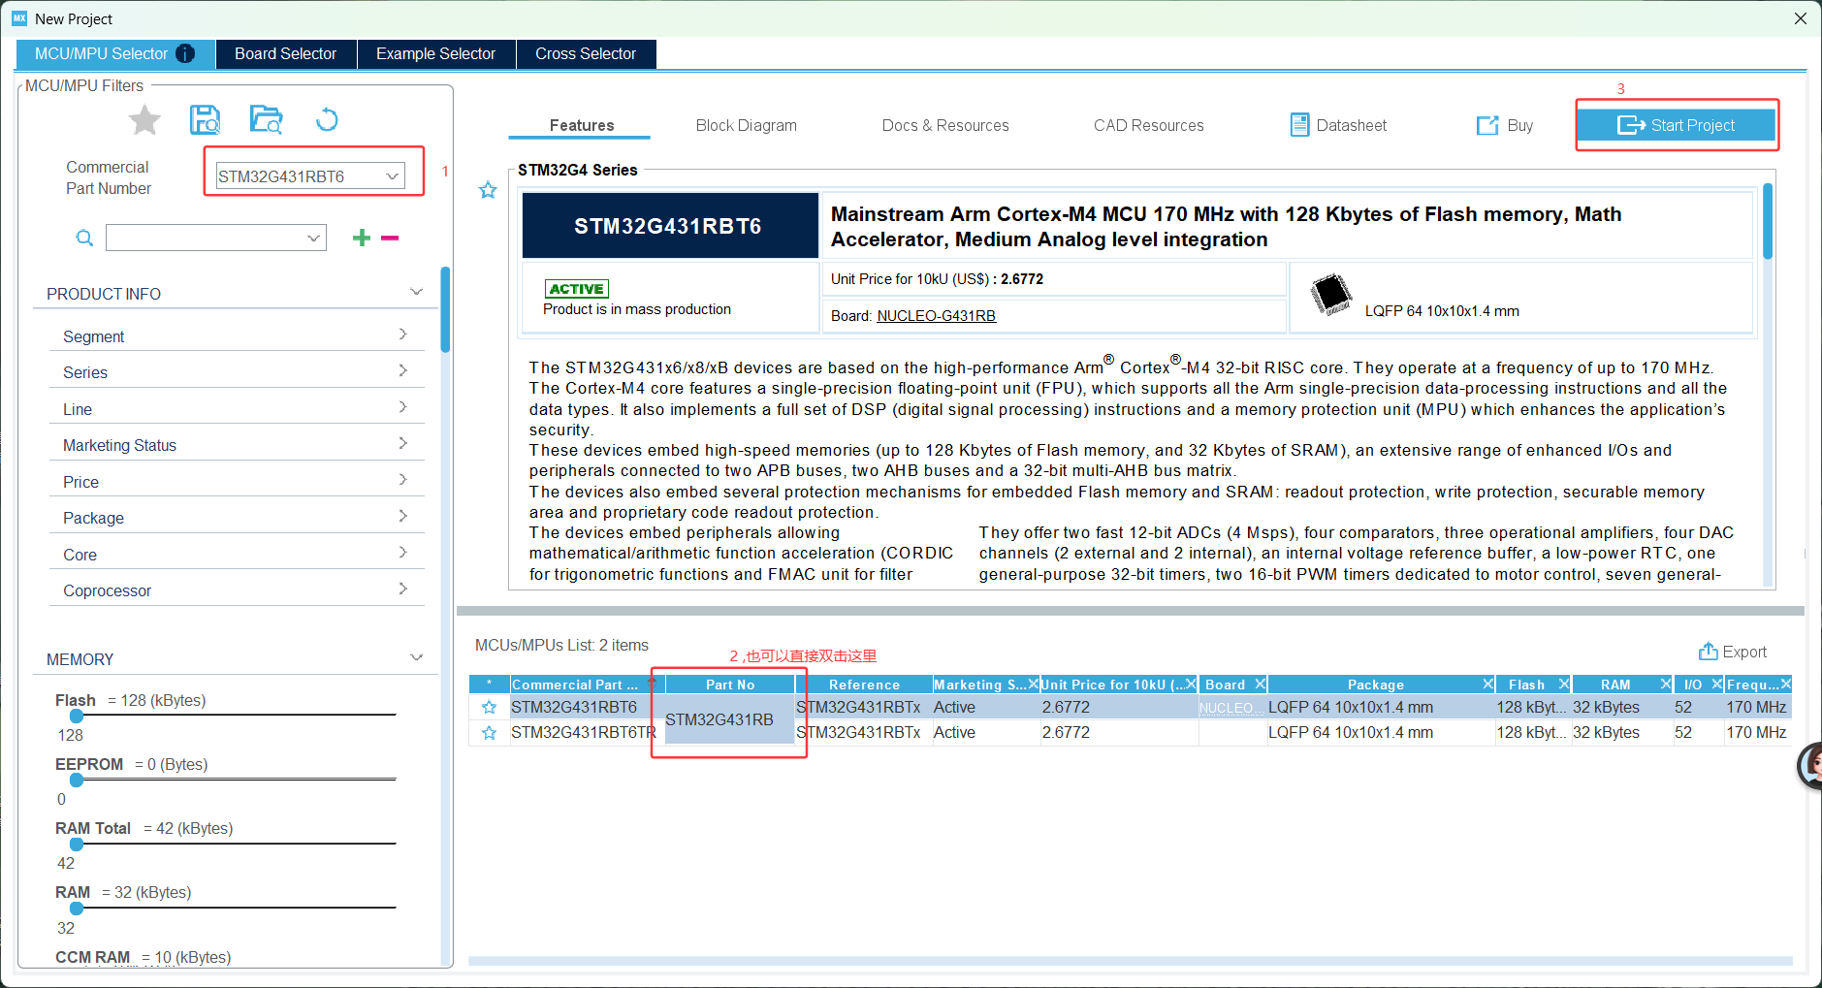
Task: Favorite the STM32G4 Series product star
Action: coord(488,190)
